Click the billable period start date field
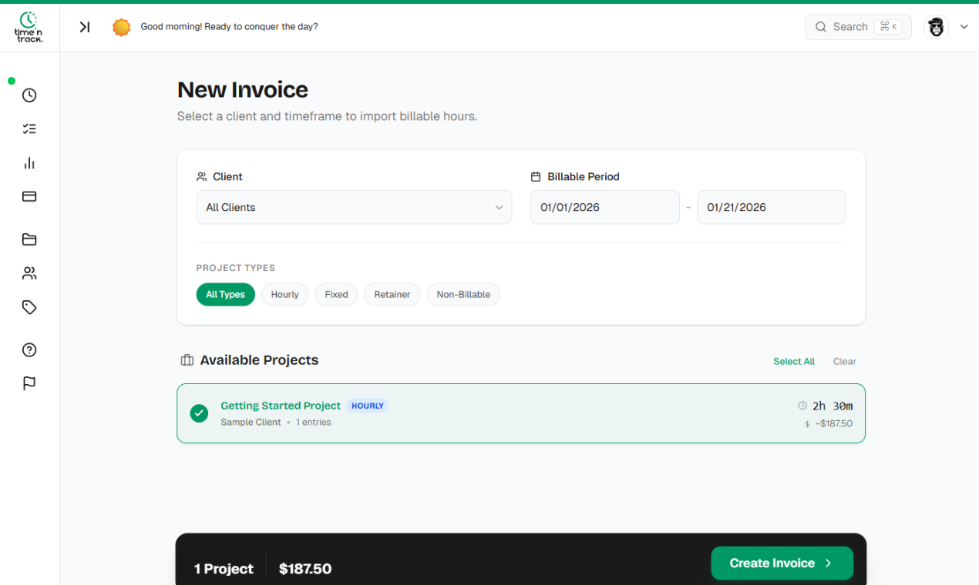 click(x=604, y=207)
